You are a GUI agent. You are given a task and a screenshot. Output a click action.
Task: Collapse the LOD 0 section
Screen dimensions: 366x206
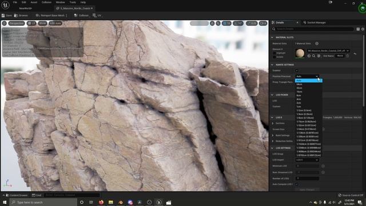pyautogui.click(x=272, y=117)
